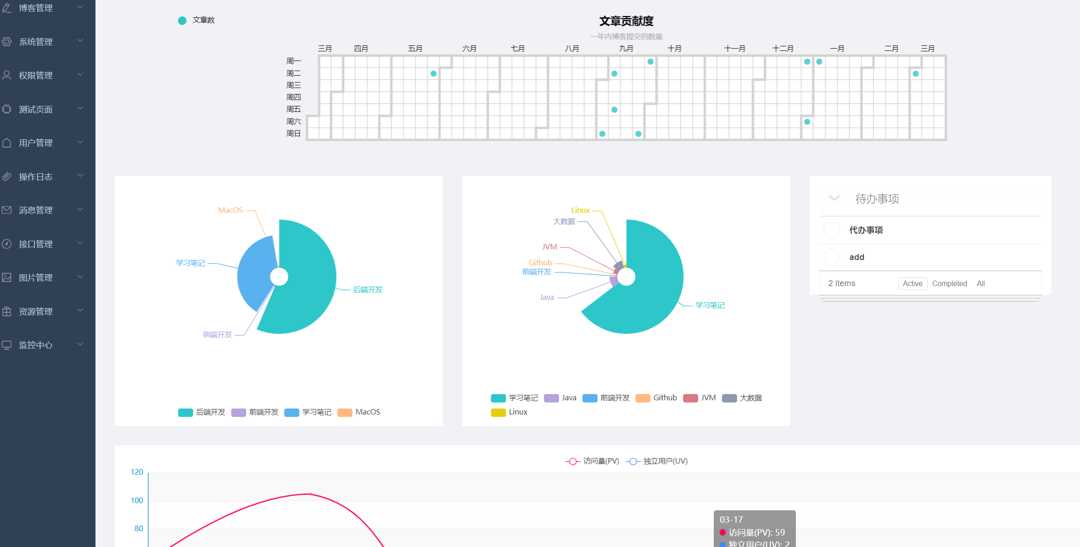The height and width of the screenshot is (547, 1080).
Task: Toggle all todos with chevron beside 待办事项
Action: pos(834,198)
